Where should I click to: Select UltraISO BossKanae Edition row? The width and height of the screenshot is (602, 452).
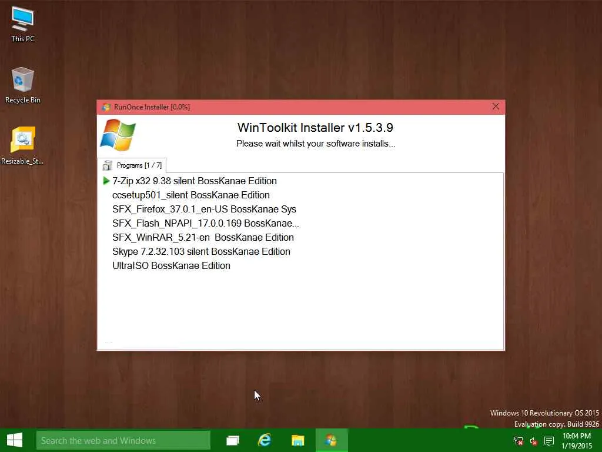click(171, 266)
